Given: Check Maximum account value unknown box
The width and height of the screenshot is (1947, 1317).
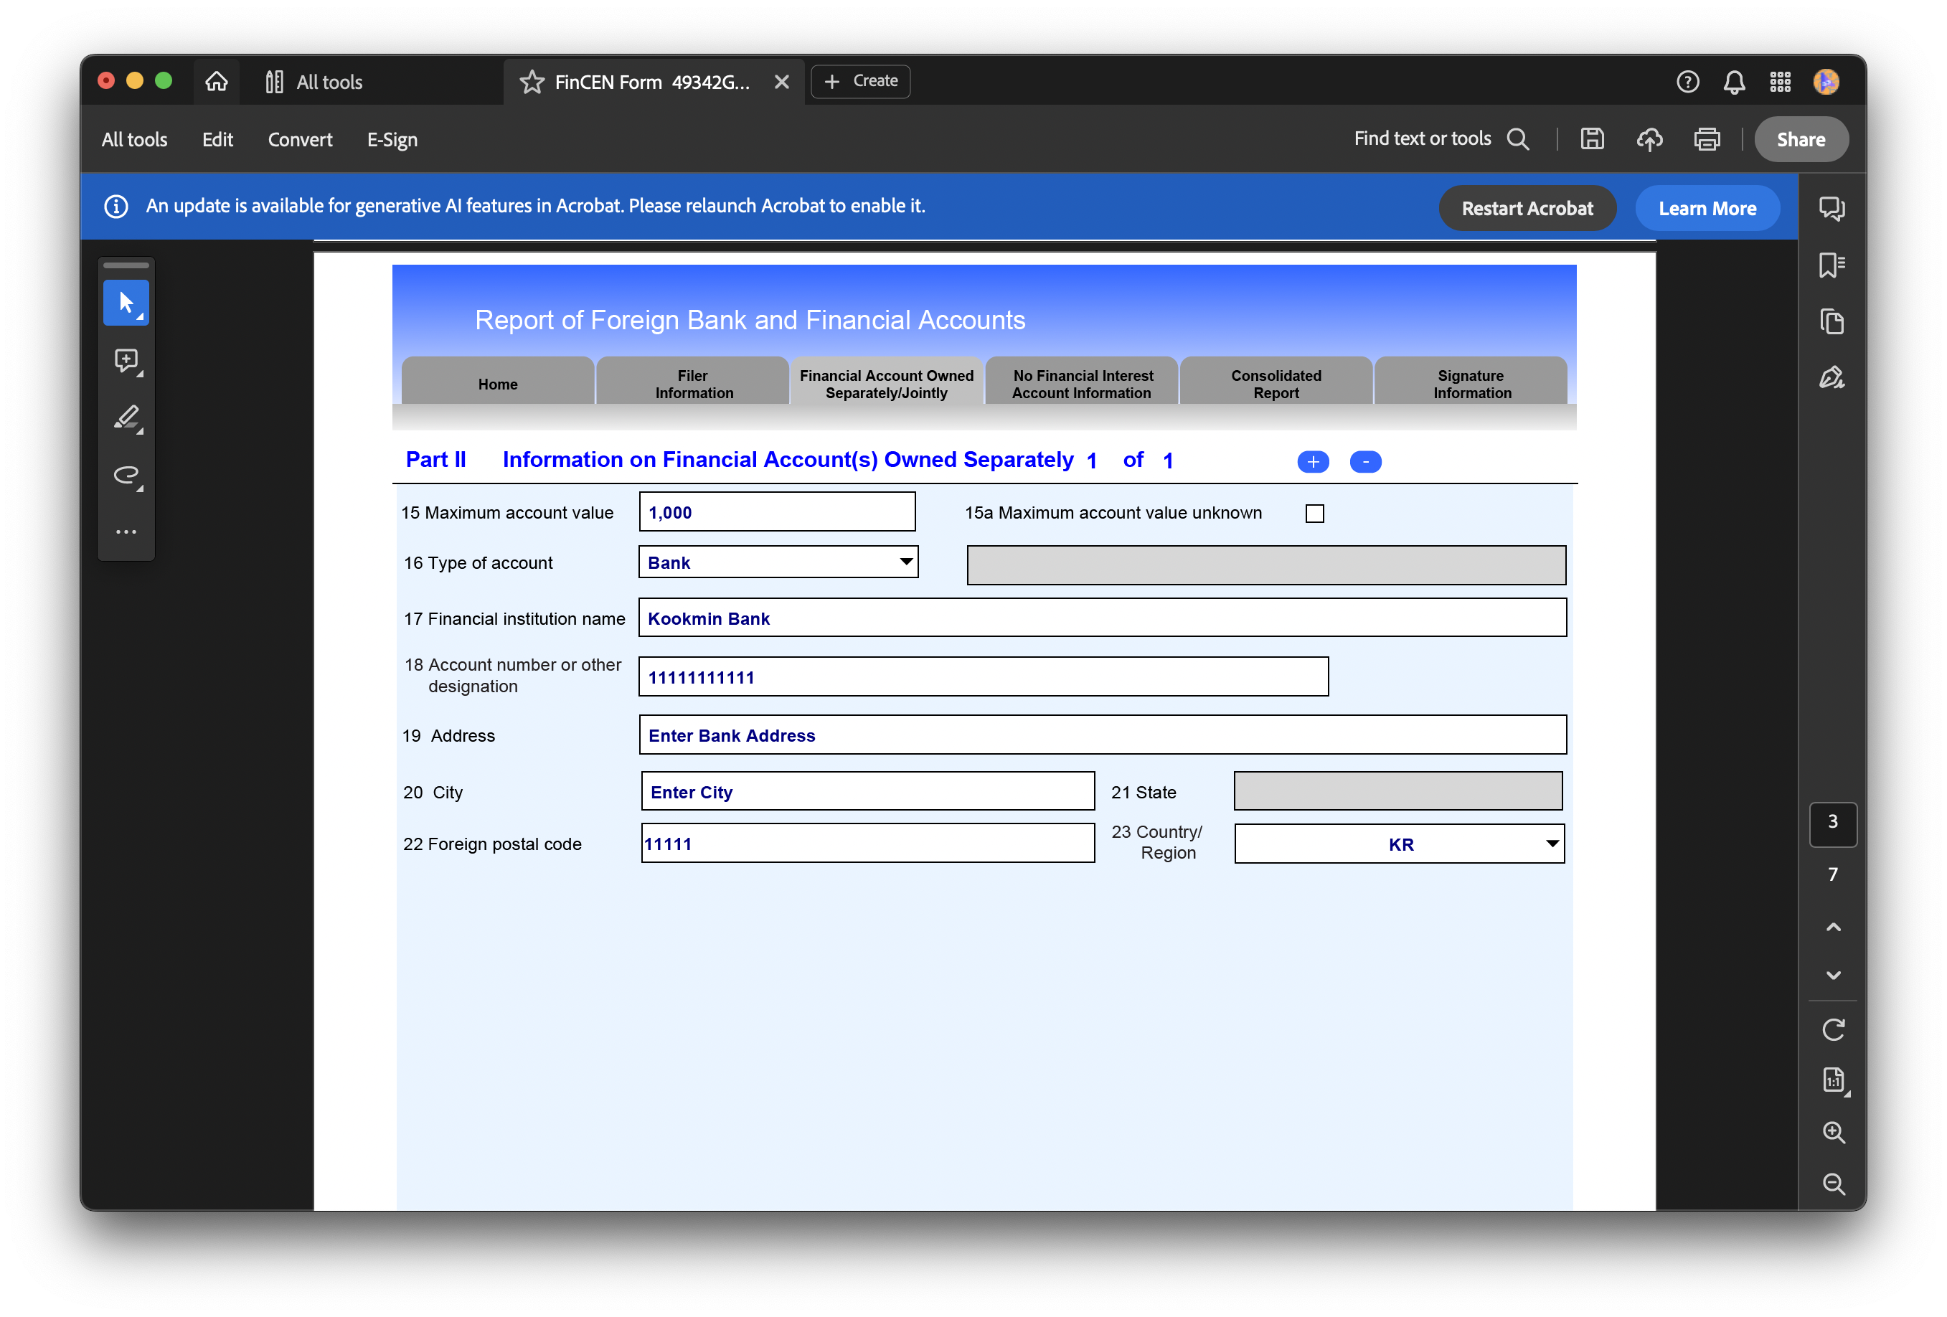Looking at the screenshot, I should coord(1314,514).
